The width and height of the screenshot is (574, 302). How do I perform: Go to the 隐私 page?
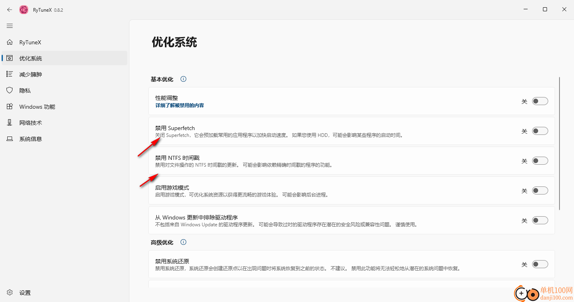[x=64, y=91]
